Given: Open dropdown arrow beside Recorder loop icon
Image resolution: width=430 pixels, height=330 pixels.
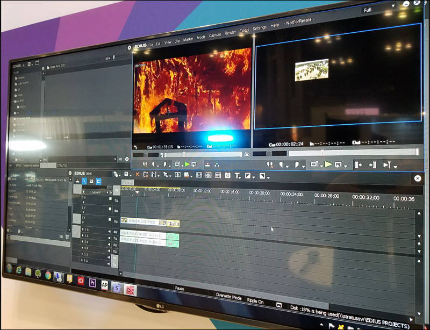Looking at the screenshot, I should [345, 166].
